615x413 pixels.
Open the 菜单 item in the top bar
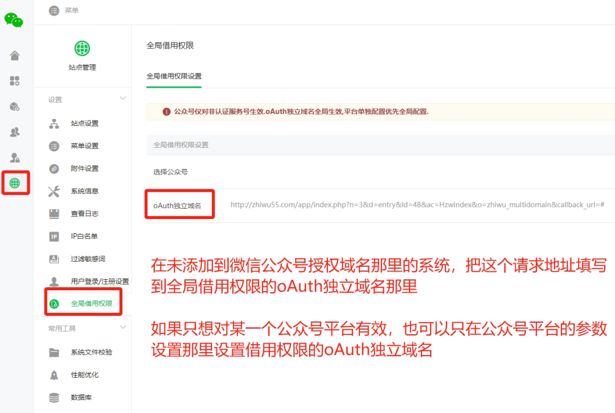63,10
